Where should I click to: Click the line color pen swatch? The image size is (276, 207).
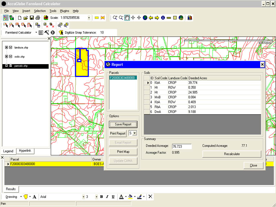point(139,197)
